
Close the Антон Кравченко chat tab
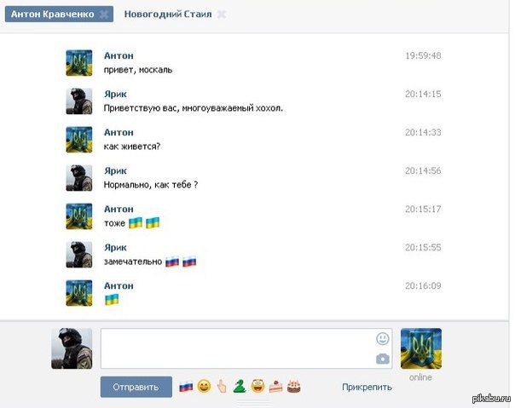[x=104, y=14]
